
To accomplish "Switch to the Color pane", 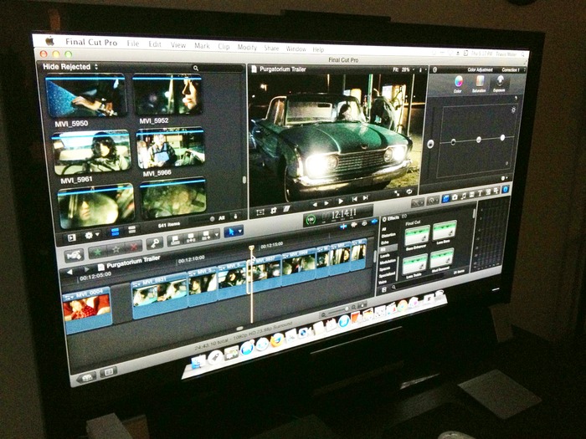I will (x=458, y=84).
